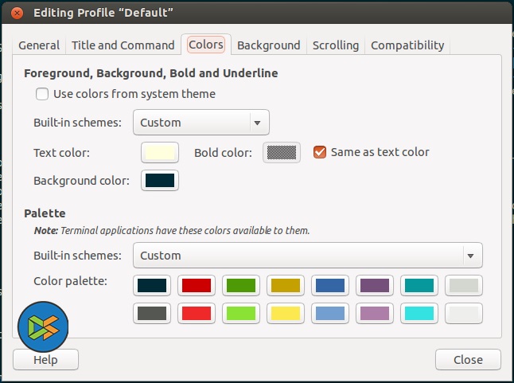Enable Use colors from system theme
The image size is (514, 383).
coord(42,94)
